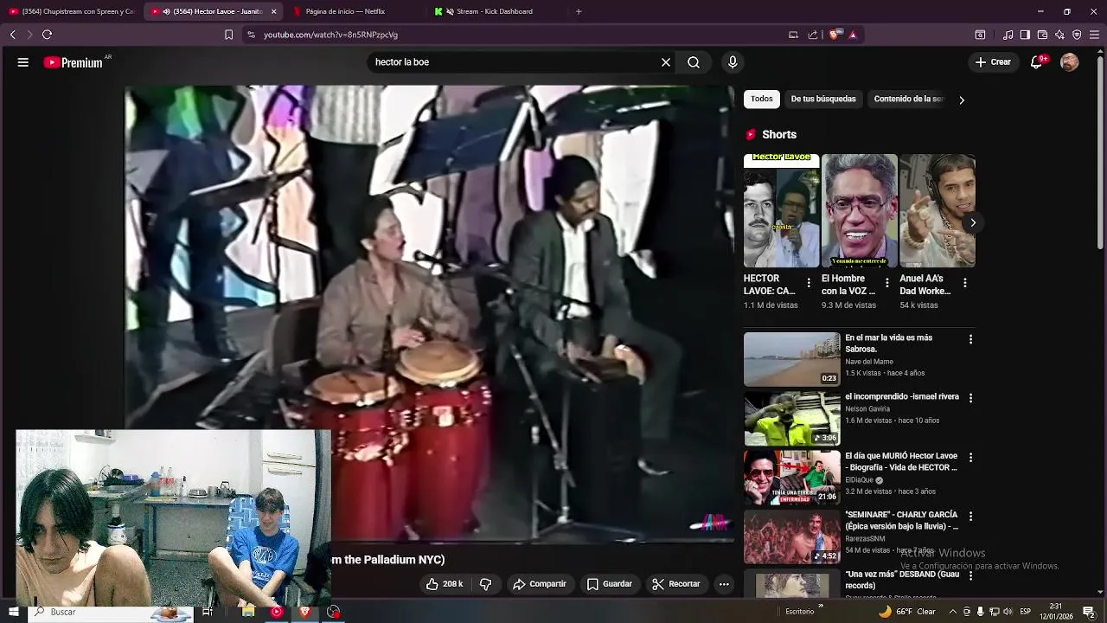Click Crear button
The height and width of the screenshot is (623, 1107).
click(x=992, y=62)
